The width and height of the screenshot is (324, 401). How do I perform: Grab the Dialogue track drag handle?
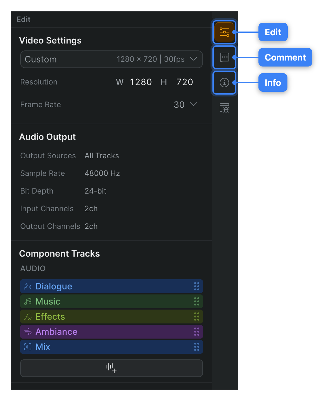coord(197,286)
